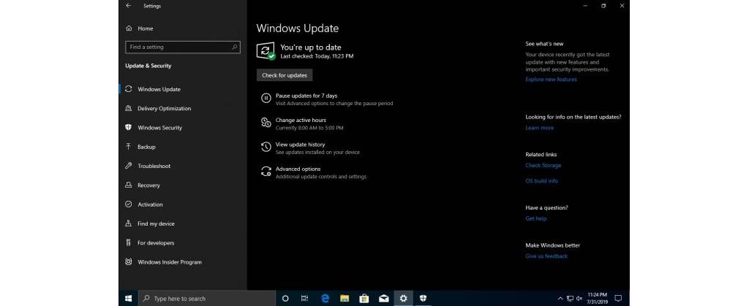
Task: Open Task View on the taskbar
Action: (304, 299)
